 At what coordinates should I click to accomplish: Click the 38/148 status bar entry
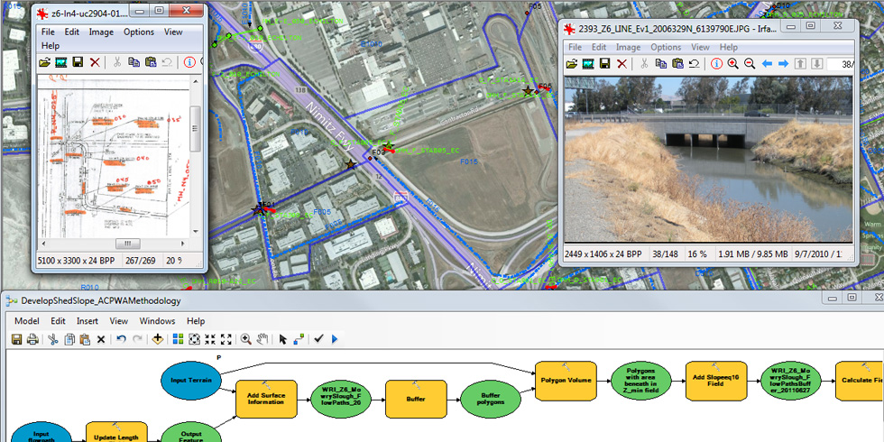pyautogui.click(x=668, y=254)
